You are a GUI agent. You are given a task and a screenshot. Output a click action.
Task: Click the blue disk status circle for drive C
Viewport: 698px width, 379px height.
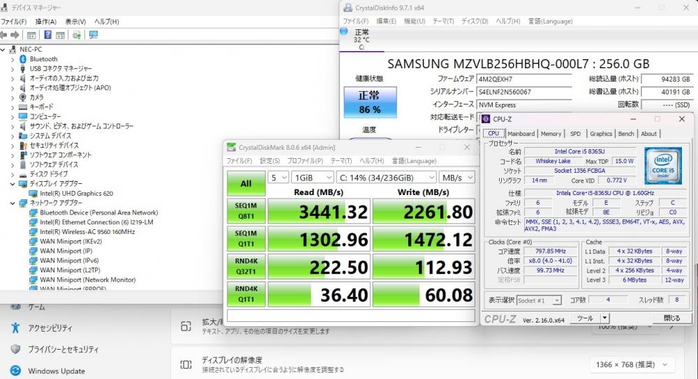pyautogui.click(x=343, y=31)
